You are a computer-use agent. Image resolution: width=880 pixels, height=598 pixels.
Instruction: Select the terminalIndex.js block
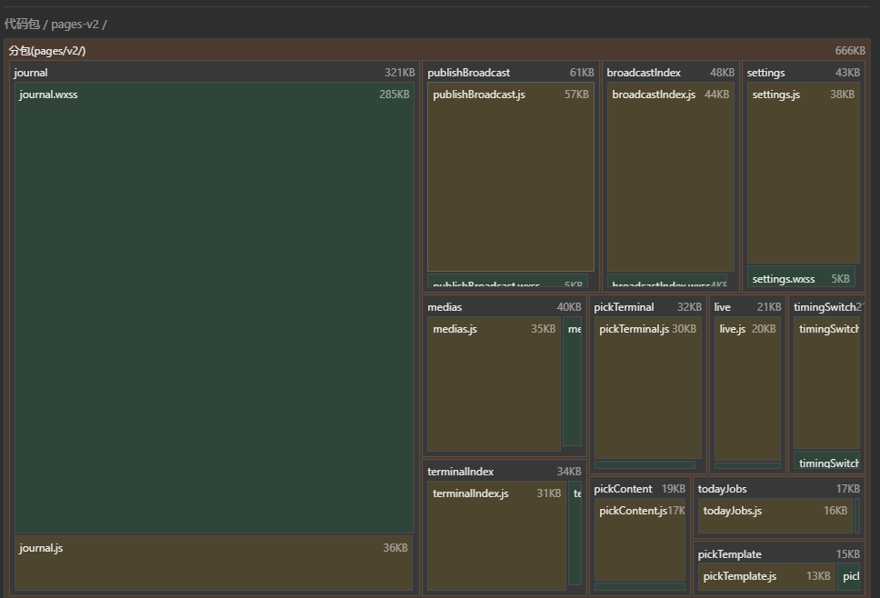(x=496, y=535)
